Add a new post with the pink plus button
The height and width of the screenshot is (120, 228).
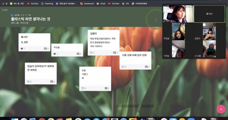pyautogui.click(x=221, y=109)
